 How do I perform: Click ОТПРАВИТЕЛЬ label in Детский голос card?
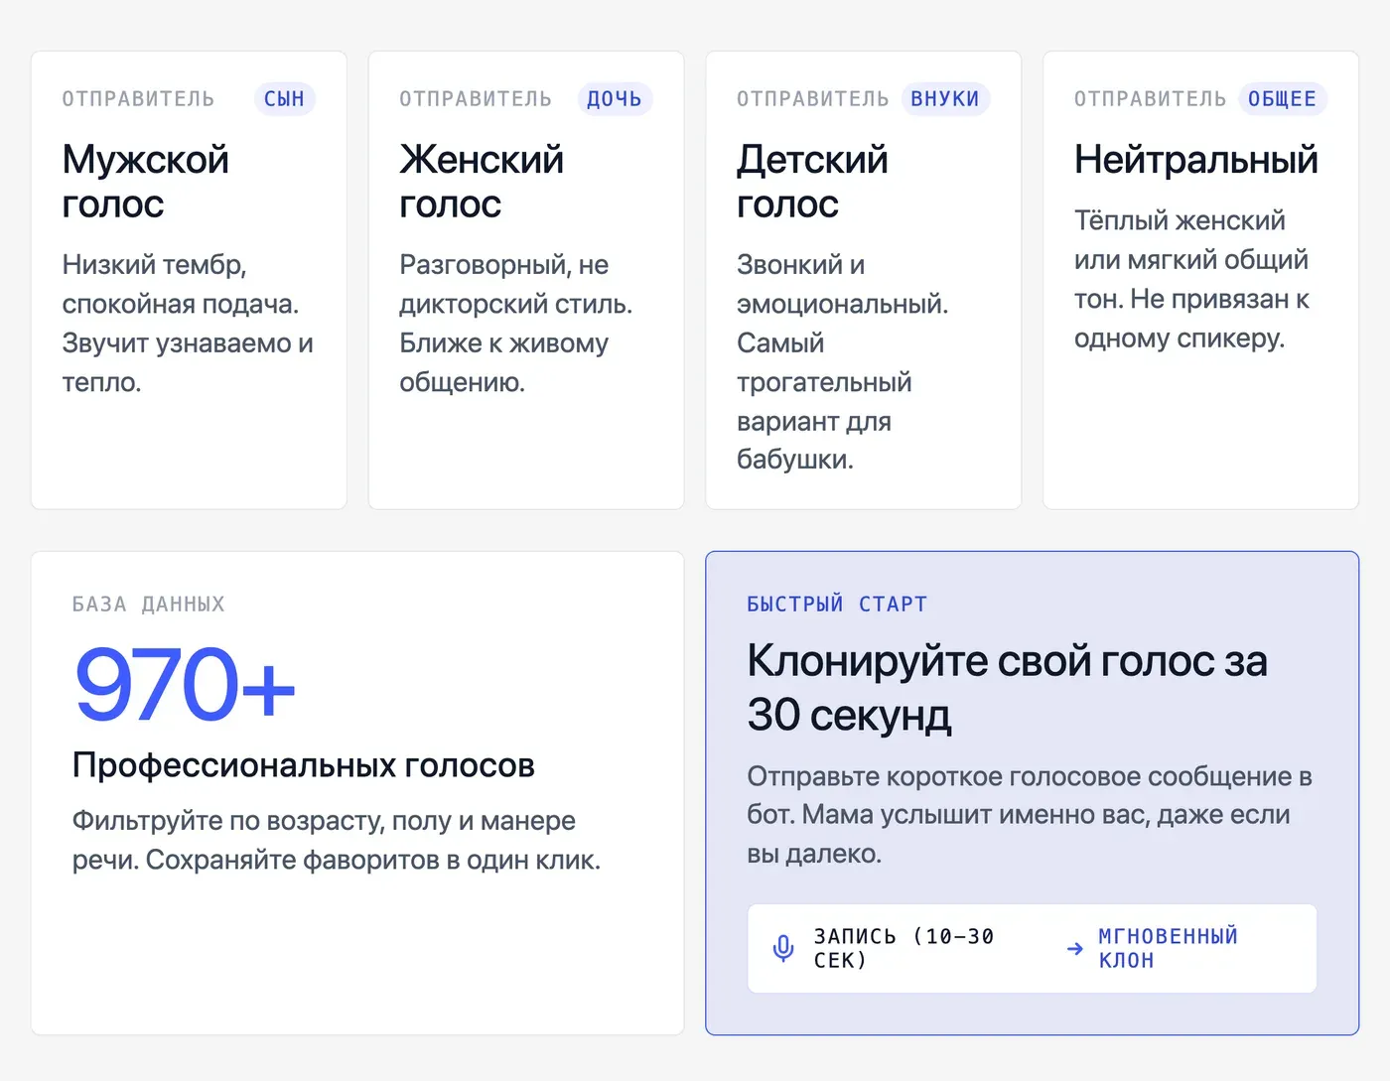(813, 99)
